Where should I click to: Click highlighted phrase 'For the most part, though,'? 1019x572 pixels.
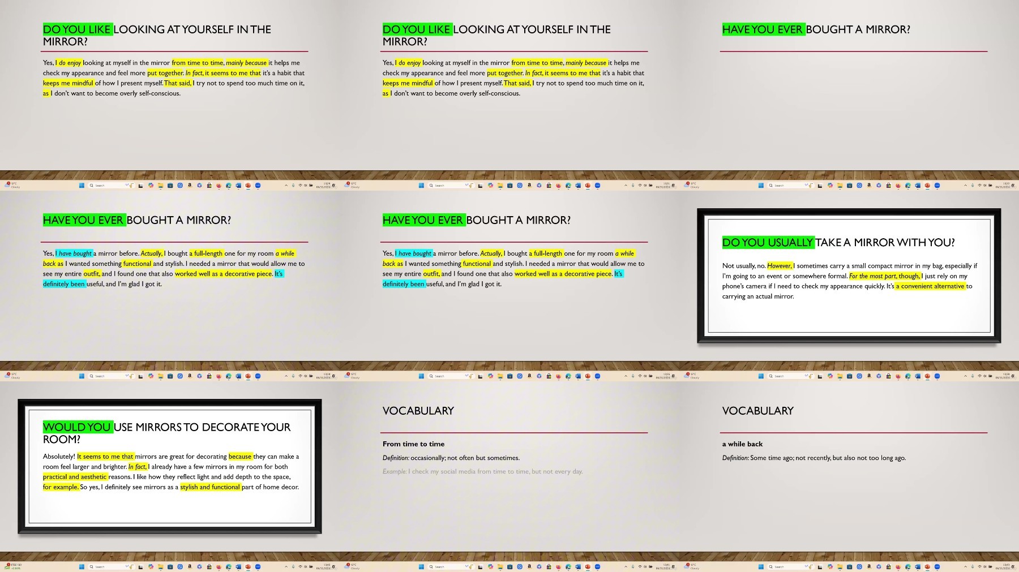pos(885,276)
